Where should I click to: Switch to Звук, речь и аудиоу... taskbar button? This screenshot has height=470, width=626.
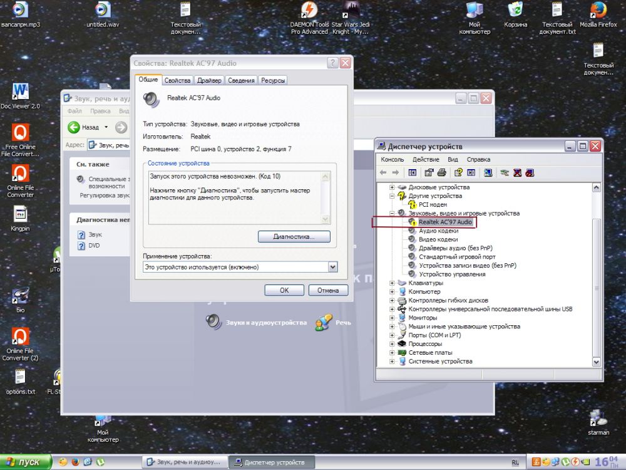click(185, 462)
